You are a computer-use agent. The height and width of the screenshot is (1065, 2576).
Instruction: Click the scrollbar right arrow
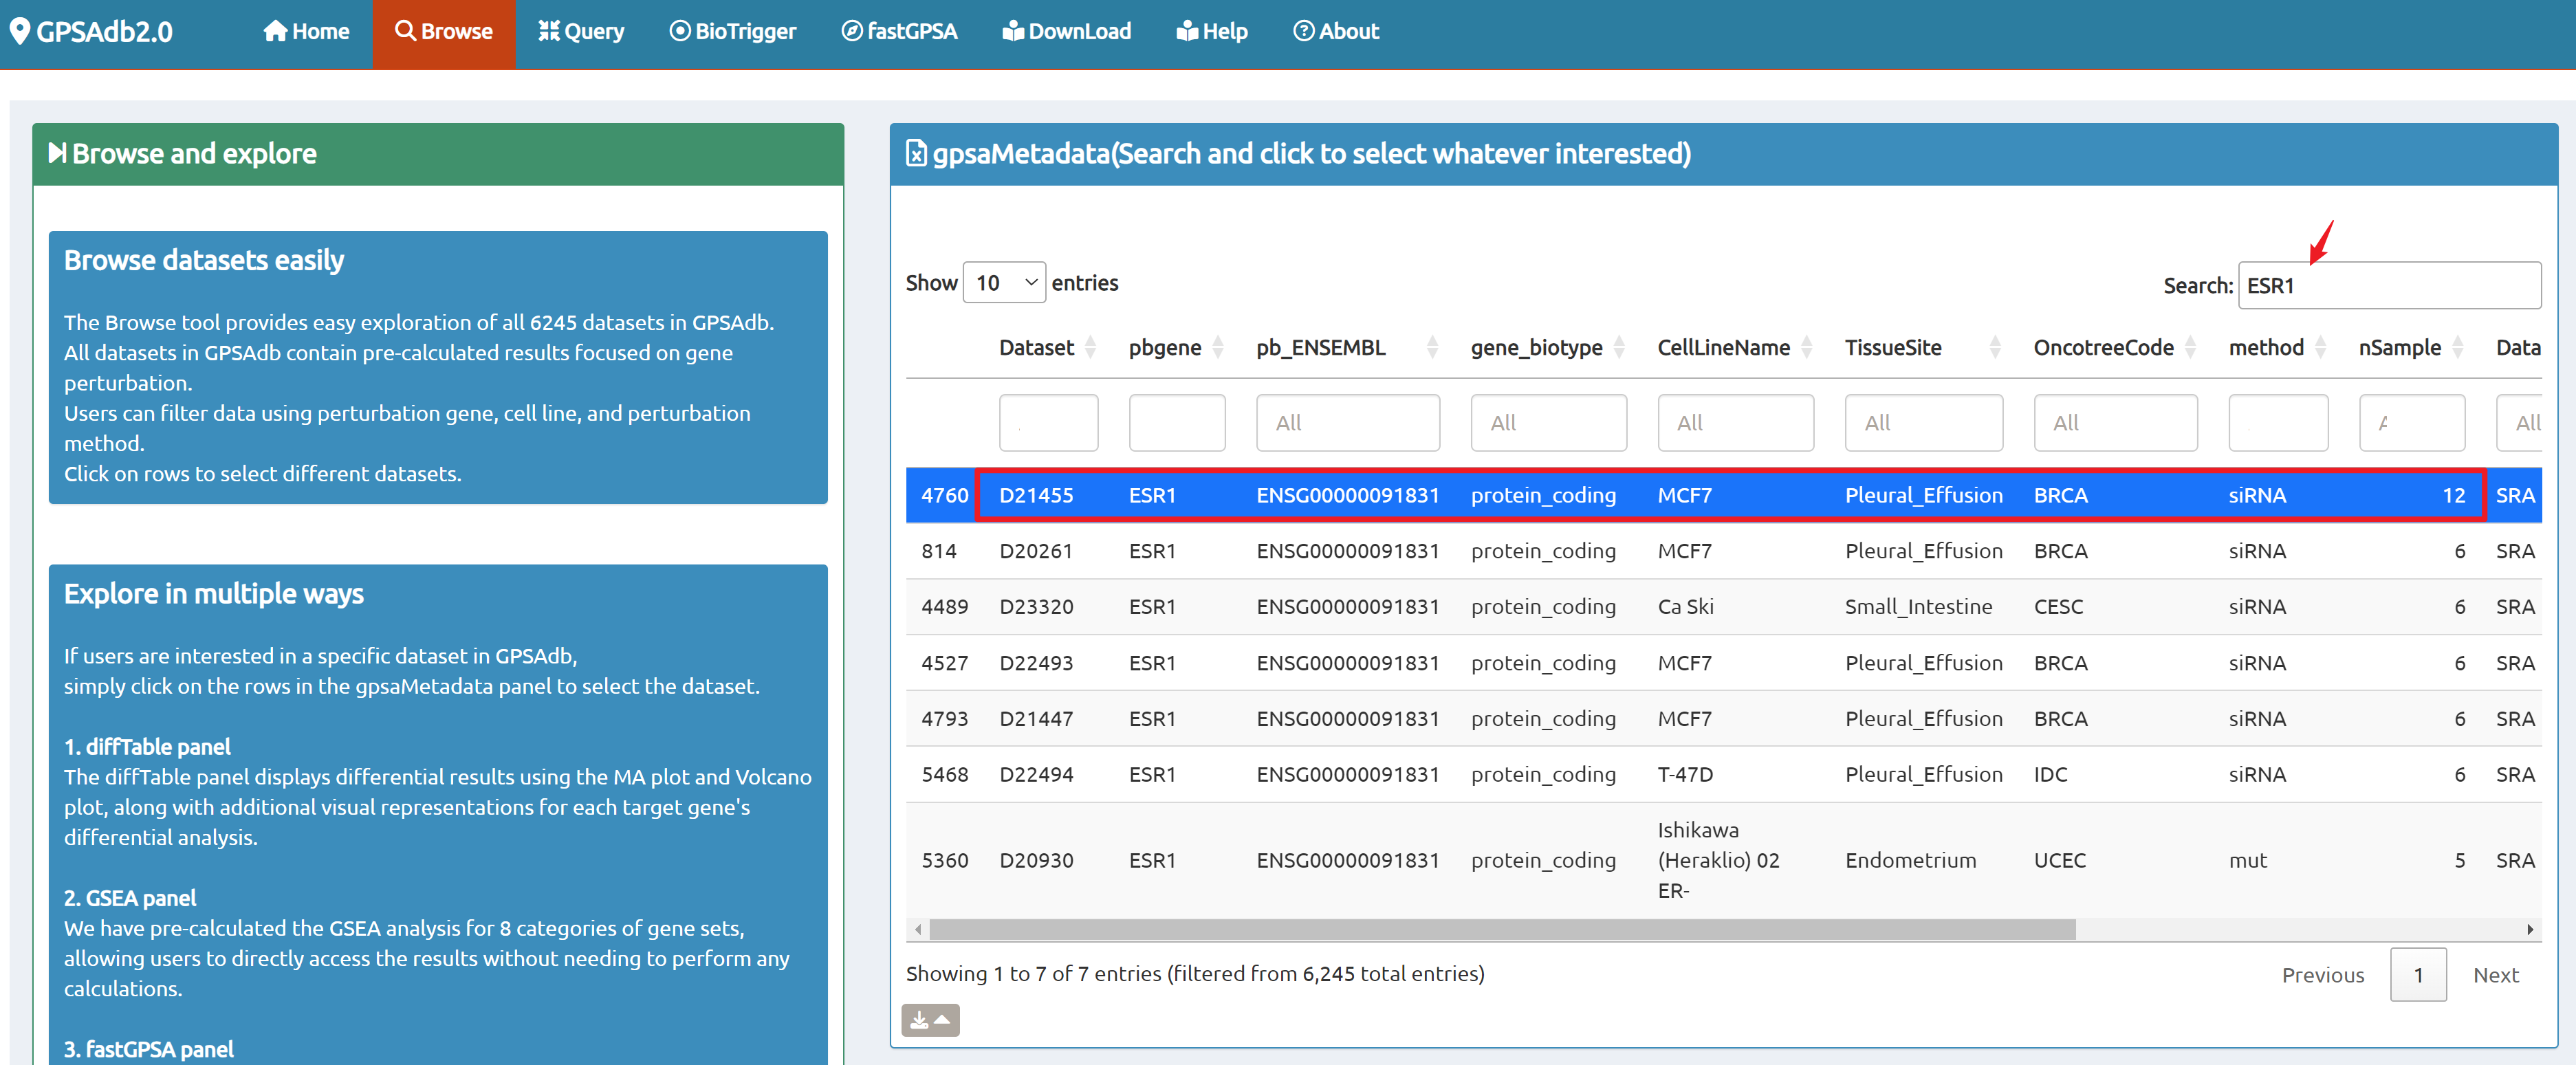pyautogui.click(x=2530, y=929)
